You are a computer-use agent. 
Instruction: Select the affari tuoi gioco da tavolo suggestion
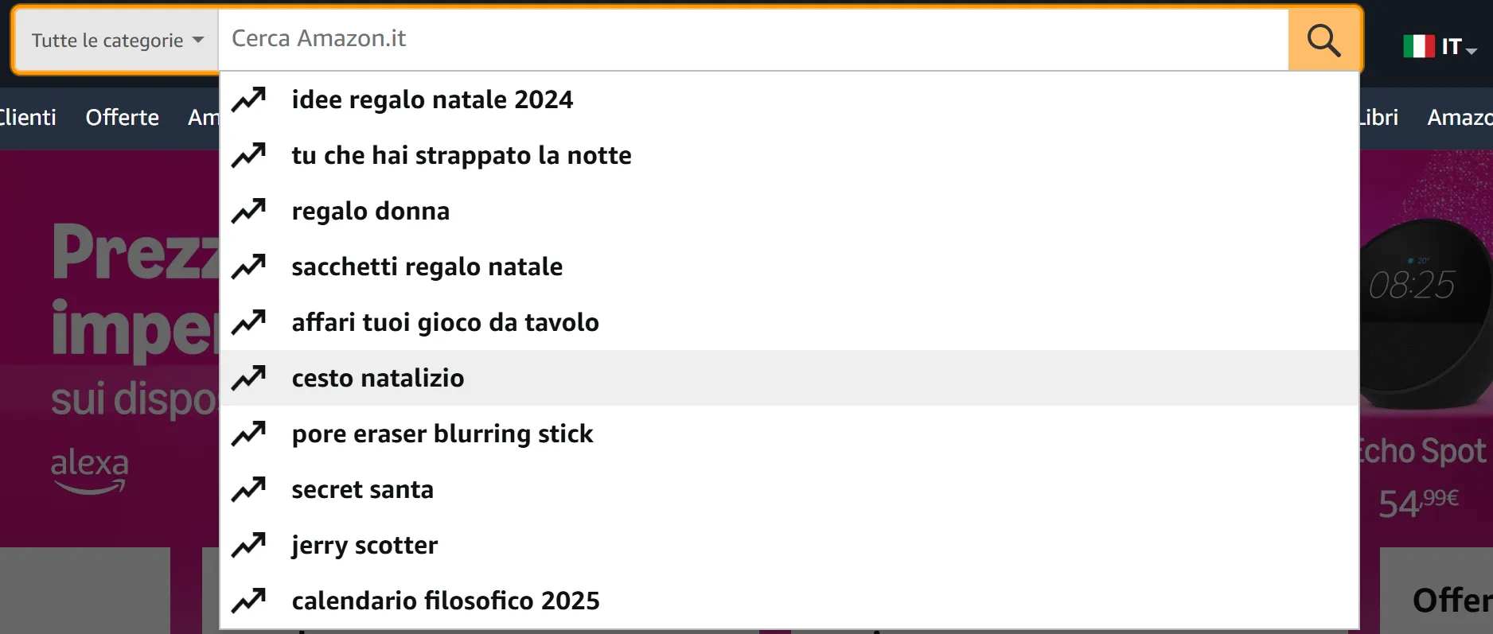click(x=446, y=321)
